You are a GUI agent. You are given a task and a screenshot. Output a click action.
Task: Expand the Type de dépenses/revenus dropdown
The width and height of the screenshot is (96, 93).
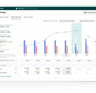87,21
